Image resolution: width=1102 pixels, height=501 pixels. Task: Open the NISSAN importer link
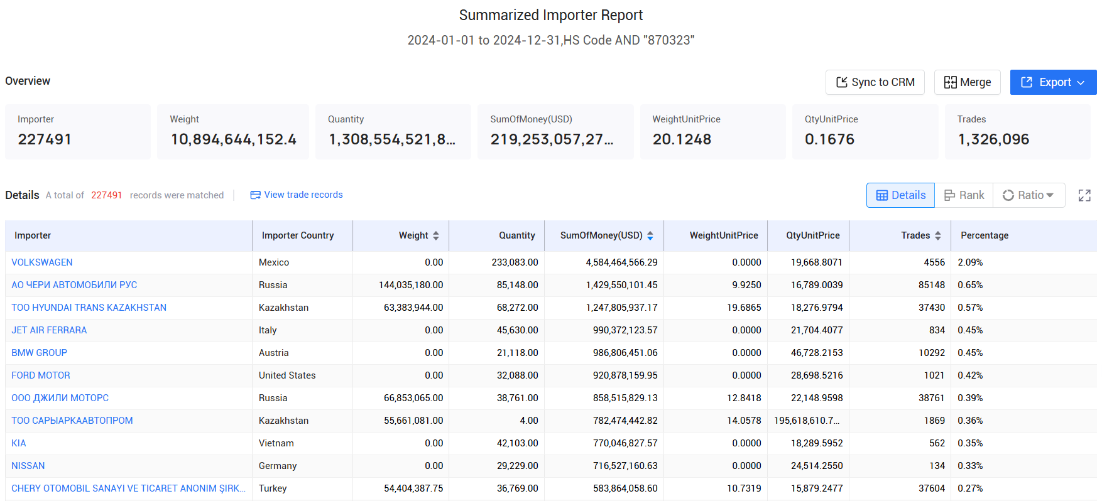click(x=28, y=466)
